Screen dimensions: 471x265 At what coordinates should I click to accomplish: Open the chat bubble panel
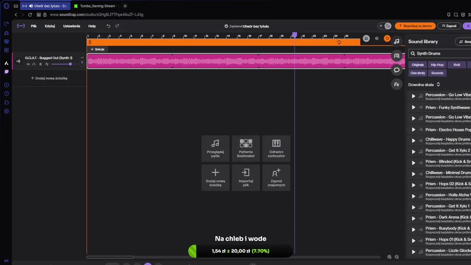tap(397, 70)
